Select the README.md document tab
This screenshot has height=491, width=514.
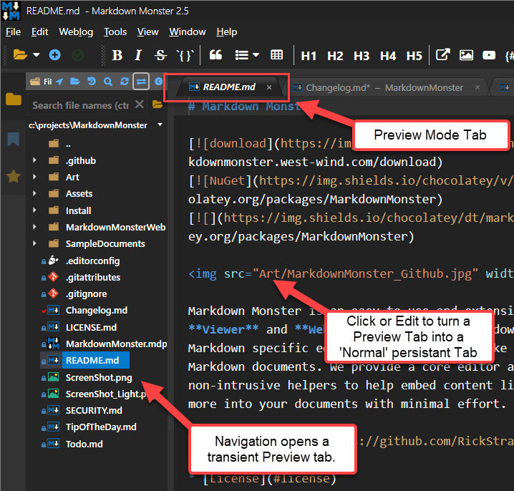pos(228,87)
